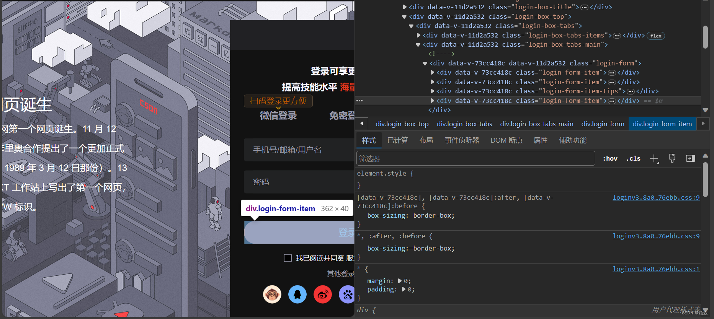Open the DOM 断点 breakpoints tab
The height and width of the screenshot is (319, 714).
[x=506, y=140]
